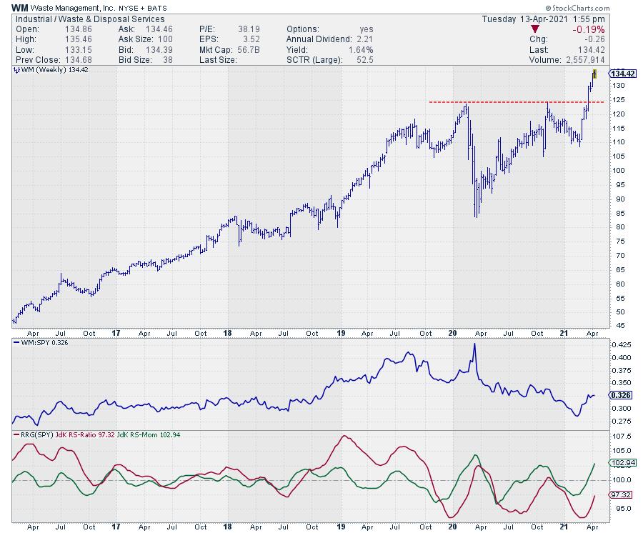Screen dimensions: 643x533
Task: Click the red down-triangle change indicator
Action: tap(536, 29)
